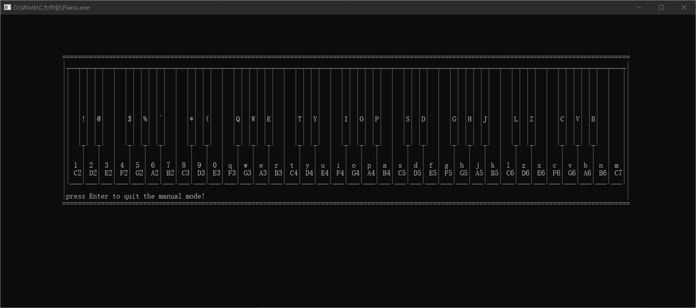This screenshot has height=308, width=696.
Task: Click the black key marked uppercase S
Action: coord(408,108)
